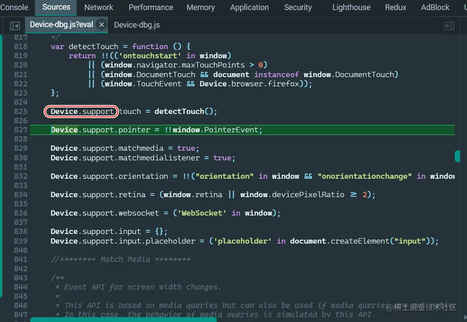This screenshot has height=322, width=467.
Task: Set breakpoint on line number 825
Action: (21, 111)
